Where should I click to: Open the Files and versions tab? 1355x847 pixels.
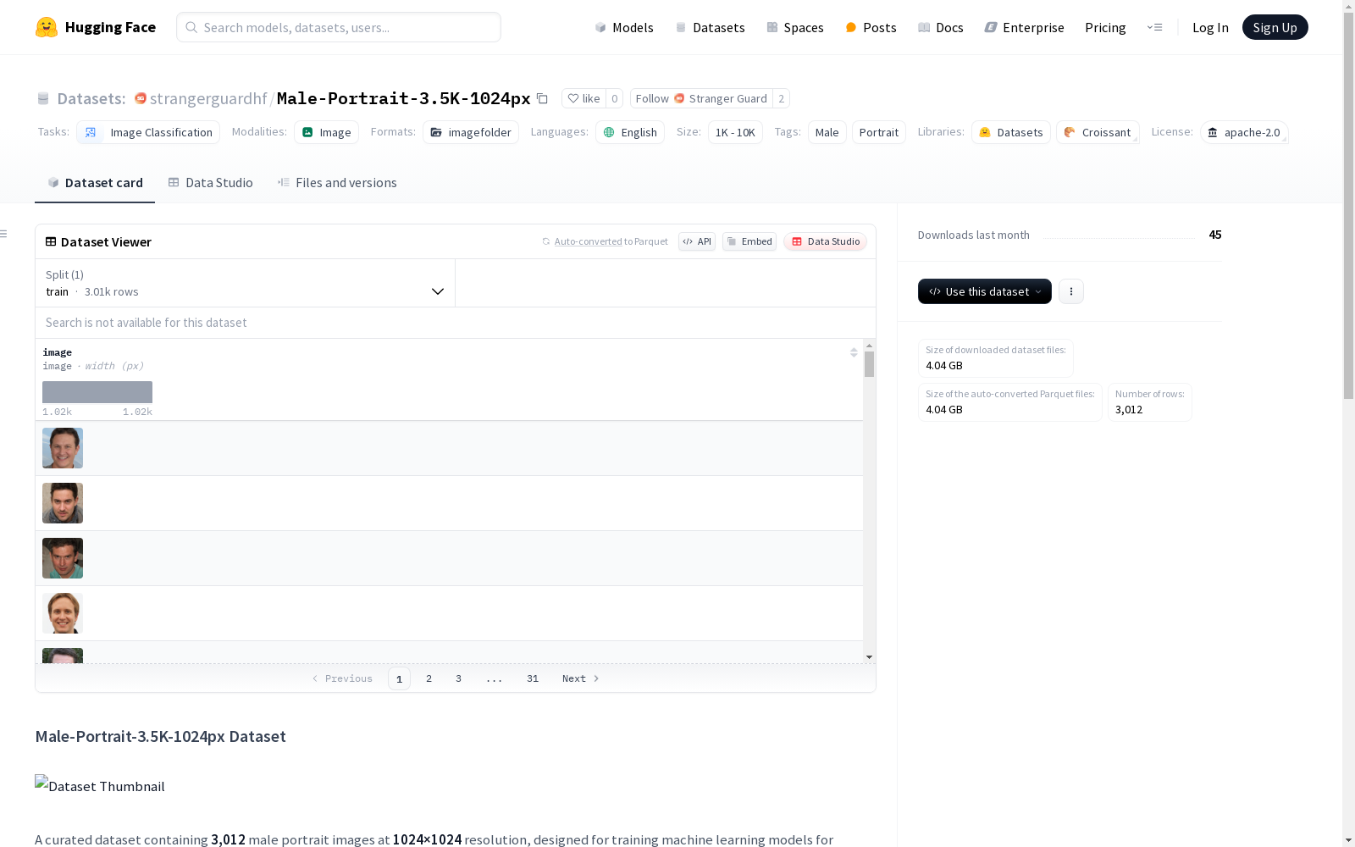pos(337,183)
